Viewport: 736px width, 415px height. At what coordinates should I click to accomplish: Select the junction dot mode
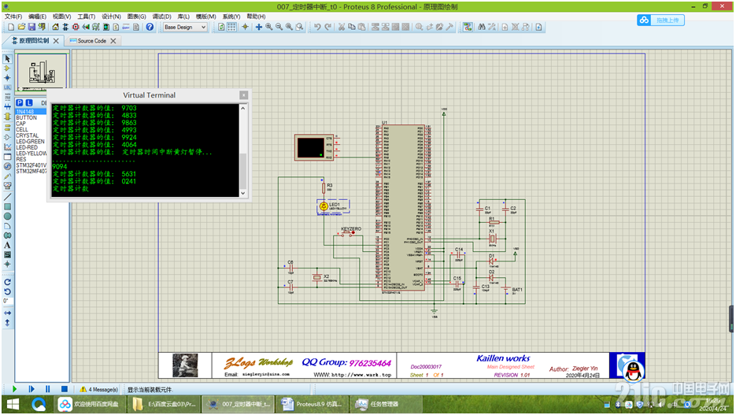[x=8, y=78]
